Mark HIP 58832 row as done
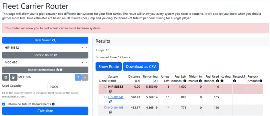Image resolution: width=270 pixels, height=116 pixels. point(105,87)
